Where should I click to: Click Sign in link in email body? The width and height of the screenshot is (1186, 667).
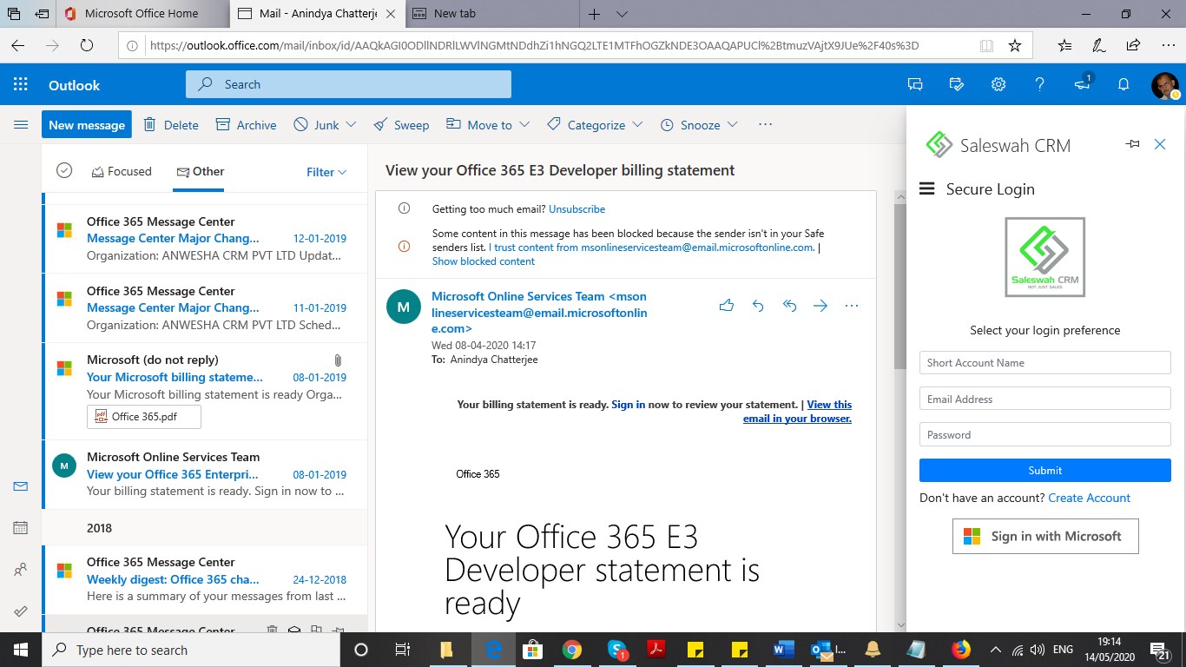[x=628, y=405]
